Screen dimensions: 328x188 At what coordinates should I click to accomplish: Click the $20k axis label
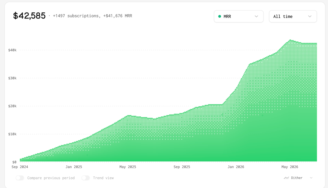pos(12,106)
